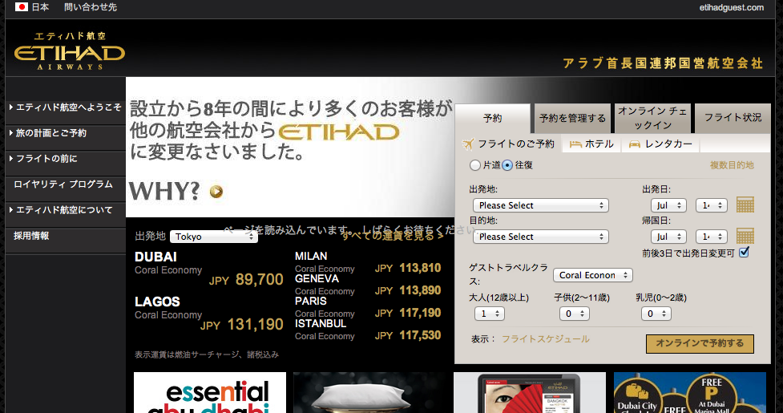Viewport: 783px width, 413px height.
Task: Open the adults 大人 count dropdown
Action: (x=490, y=314)
